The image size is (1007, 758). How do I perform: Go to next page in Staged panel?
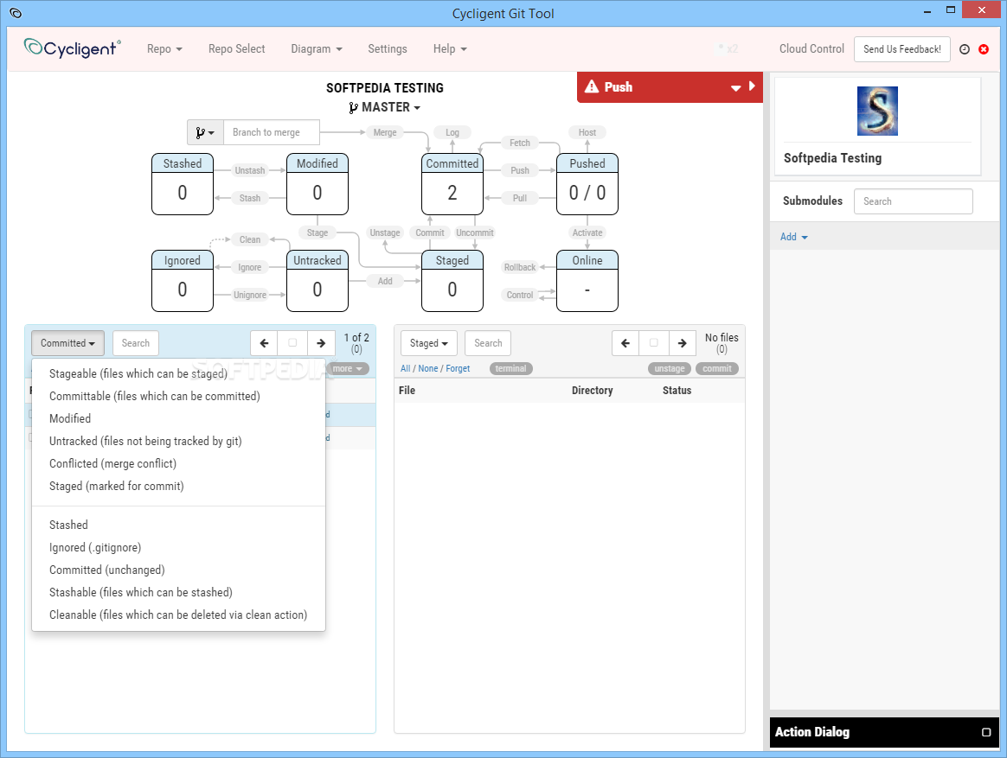point(682,343)
